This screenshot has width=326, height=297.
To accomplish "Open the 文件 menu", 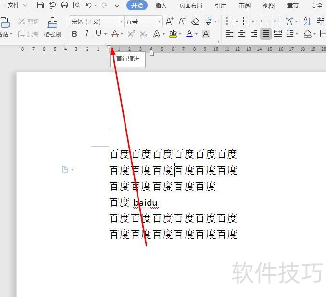I will 14,5.
